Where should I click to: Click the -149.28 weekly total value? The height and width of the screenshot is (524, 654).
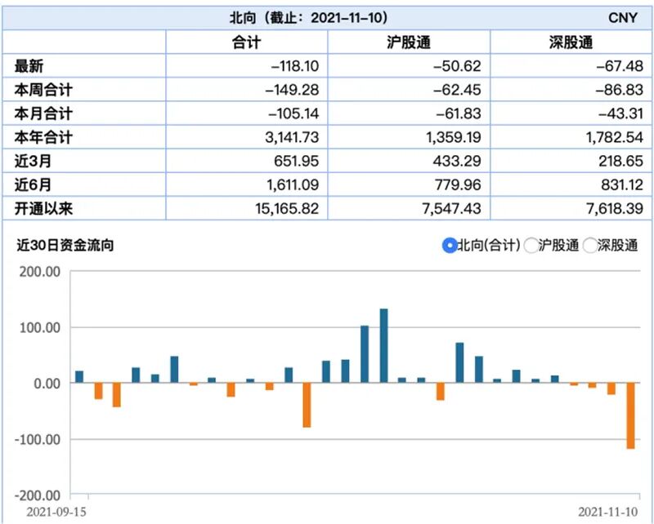point(292,90)
